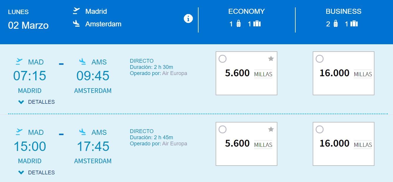Expand DETALLES for the 07:15 flight
393x182 pixels.
(36, 102)
